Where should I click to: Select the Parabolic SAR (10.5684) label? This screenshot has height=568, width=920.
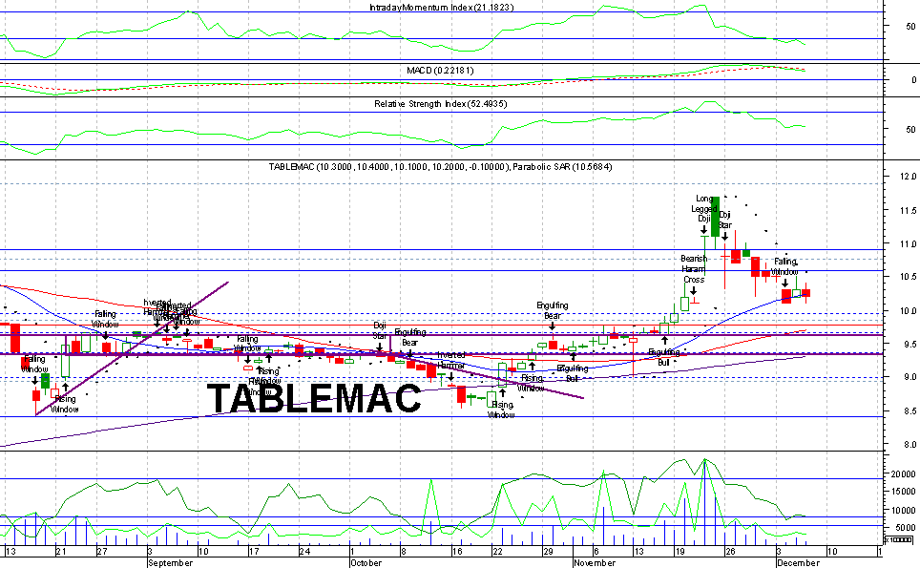(x=562, y=167)
